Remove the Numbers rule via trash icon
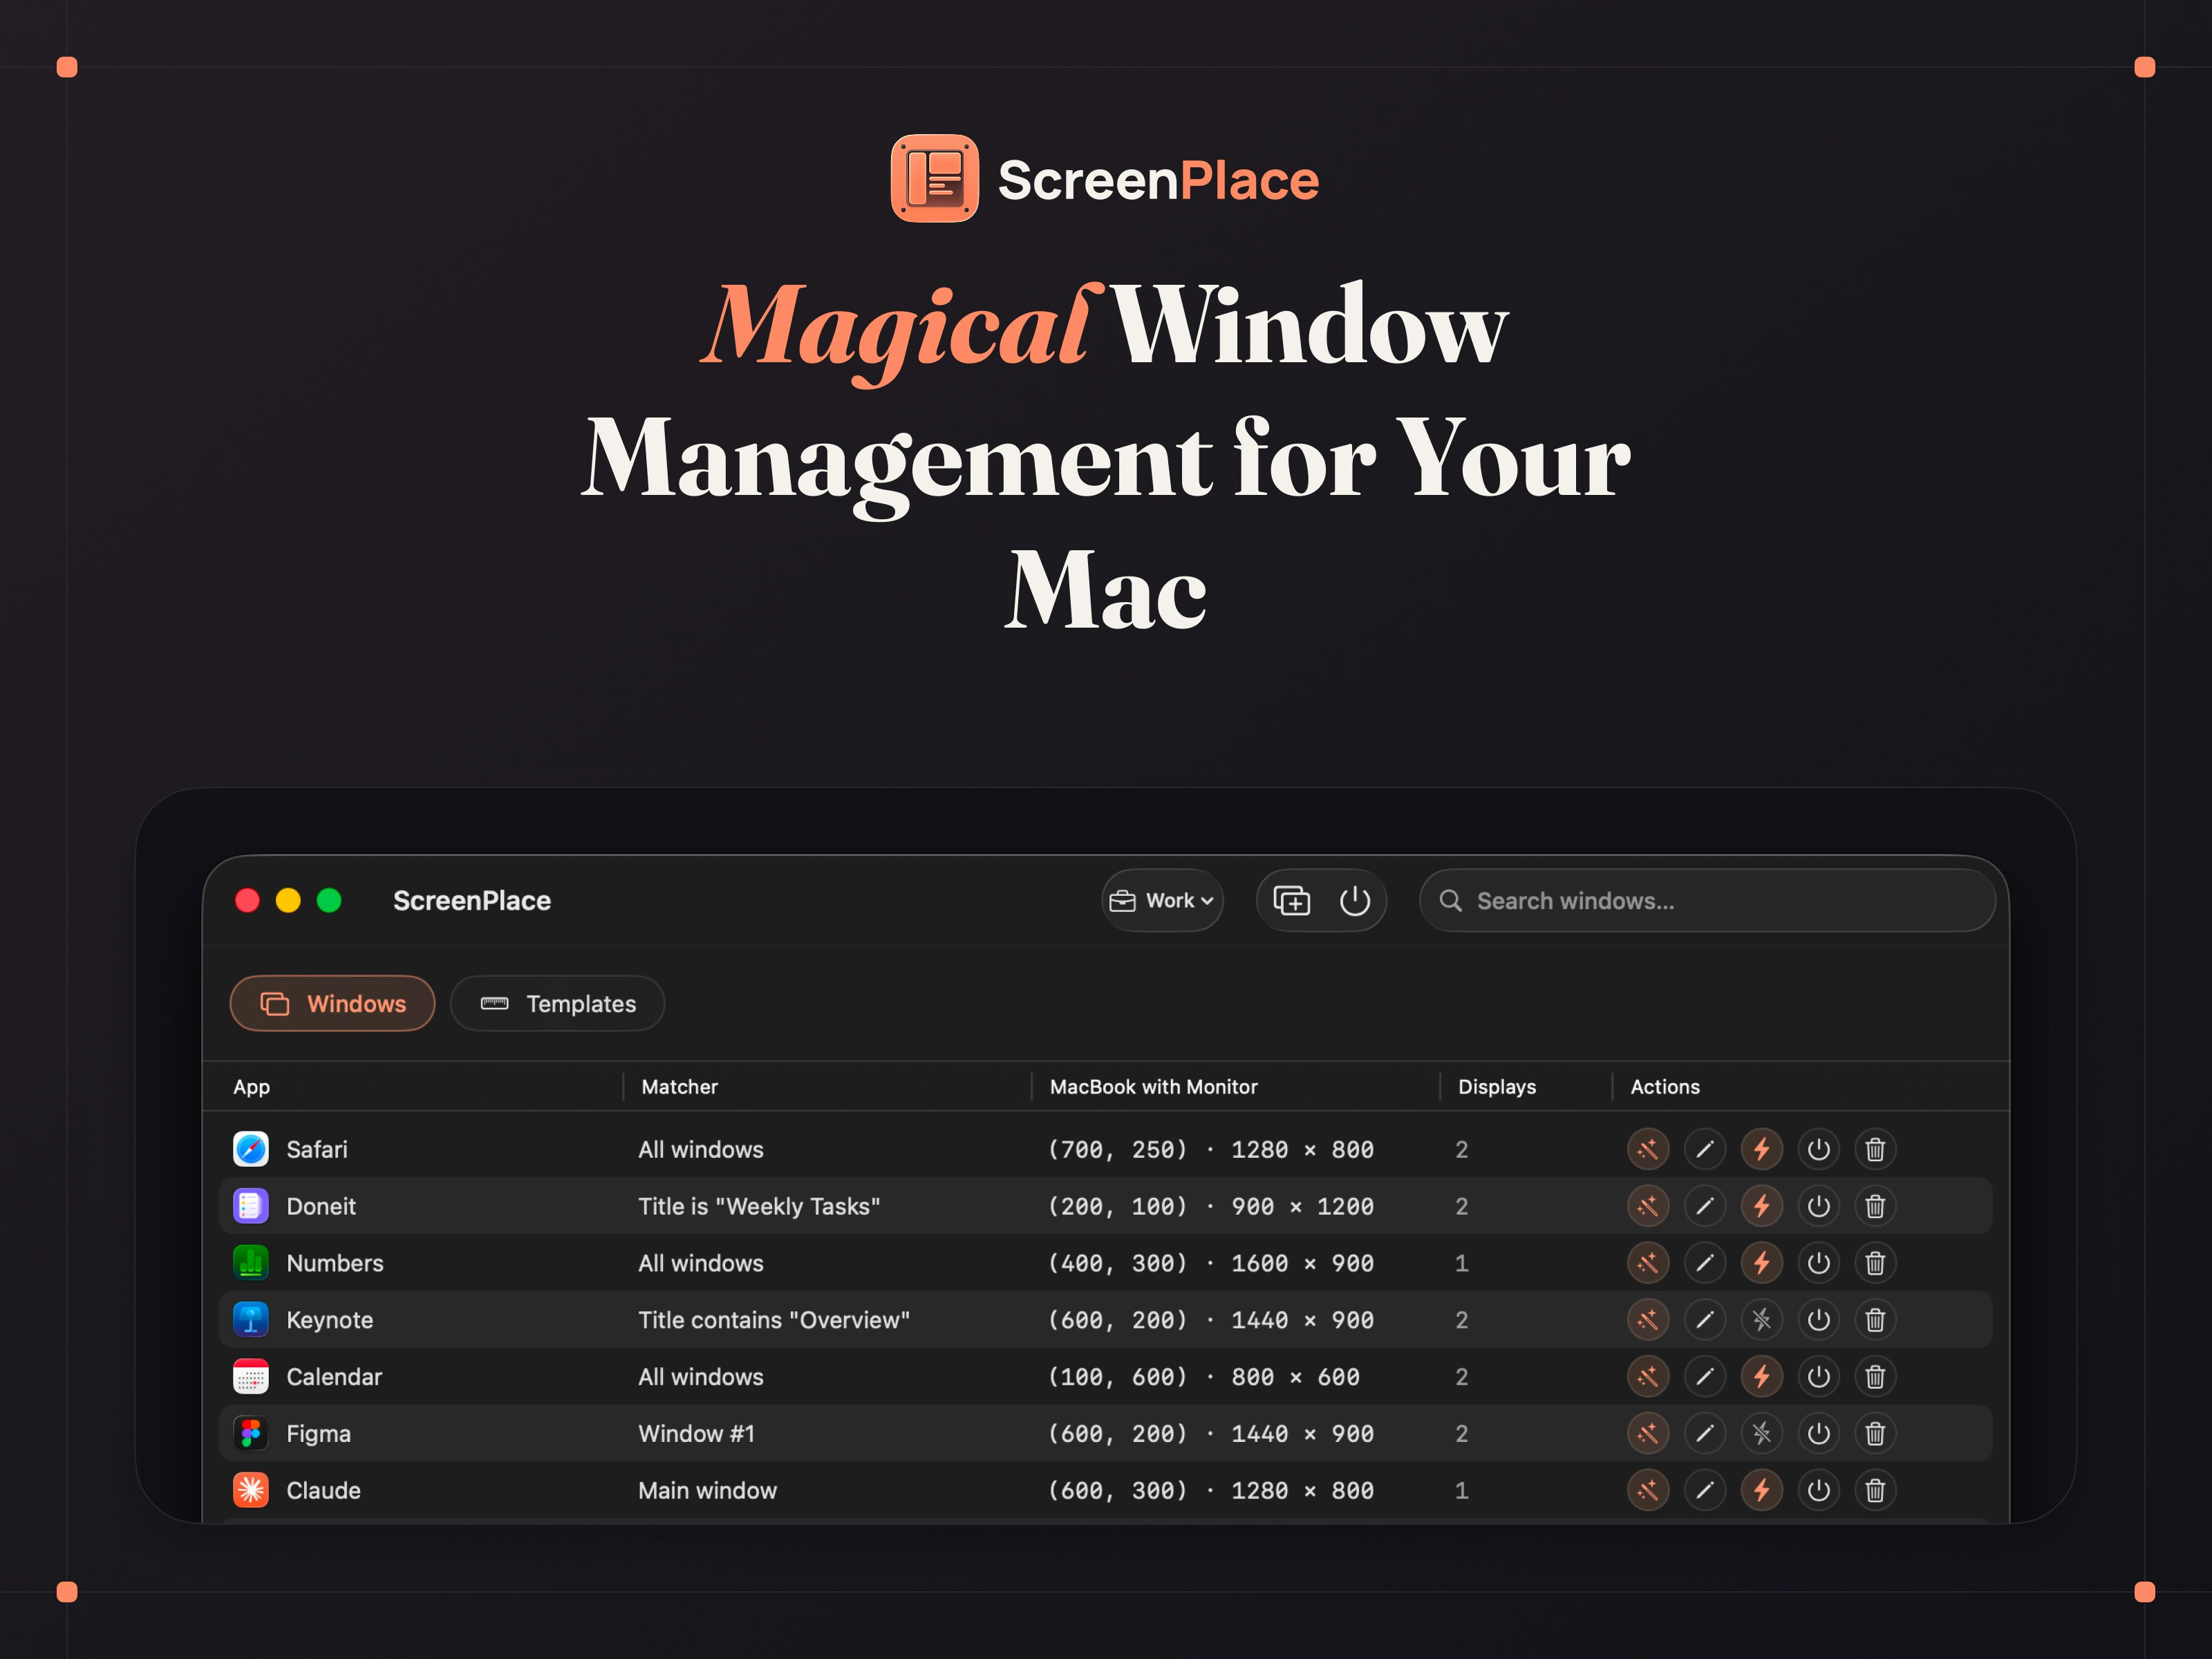2212x1659 pixels. (1876, 1263)
